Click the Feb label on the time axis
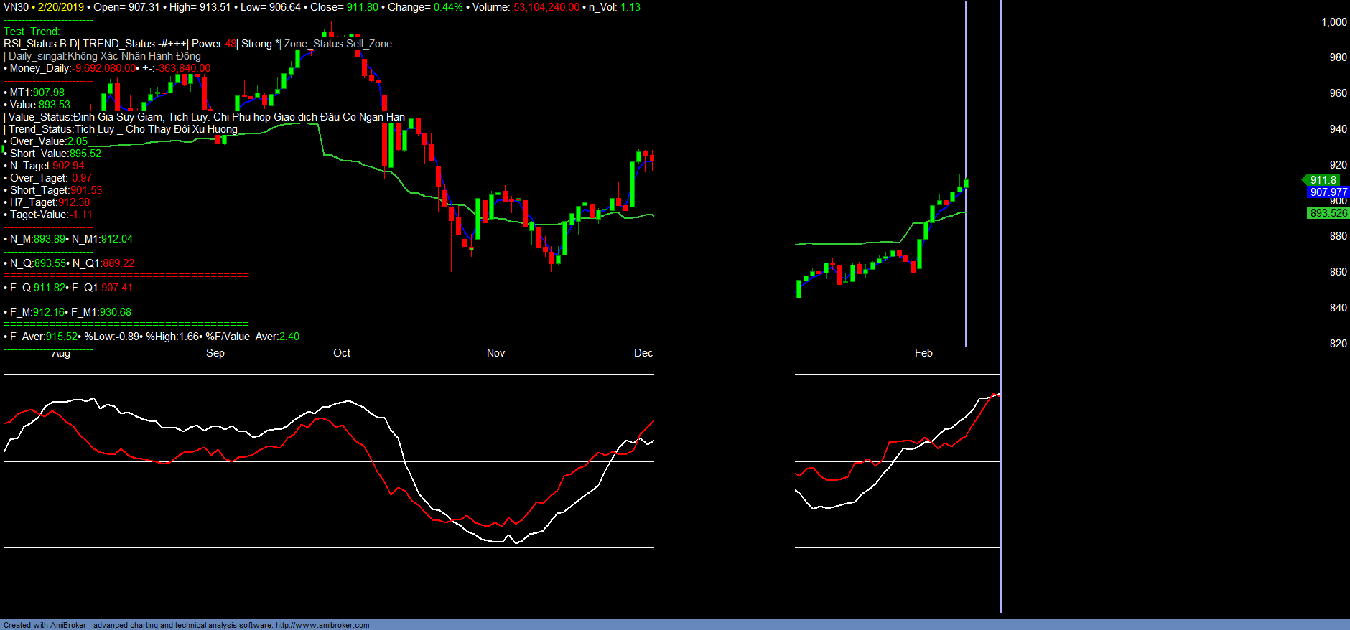The image size is (1350, 630). 923,353
